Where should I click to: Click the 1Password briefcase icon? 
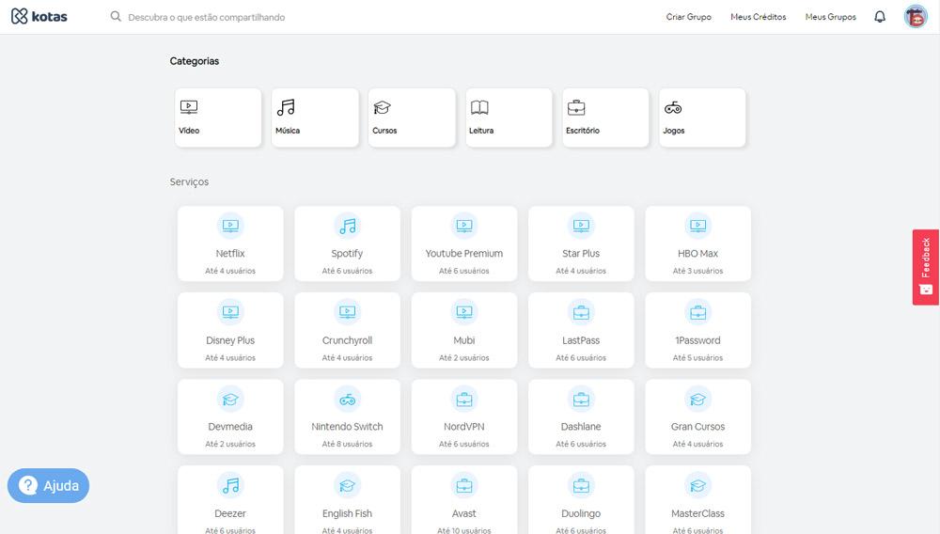pos(697,312)
